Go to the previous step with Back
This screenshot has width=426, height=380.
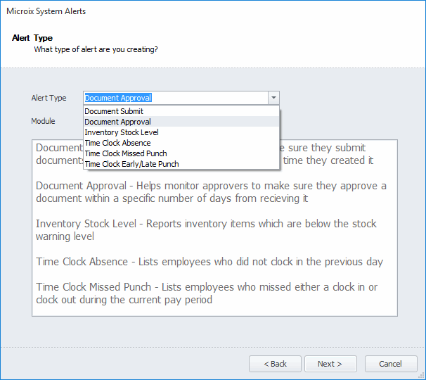point(275,364)
